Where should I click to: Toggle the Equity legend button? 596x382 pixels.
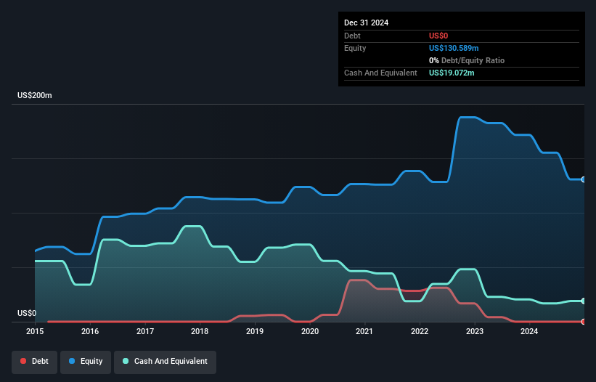86,361
